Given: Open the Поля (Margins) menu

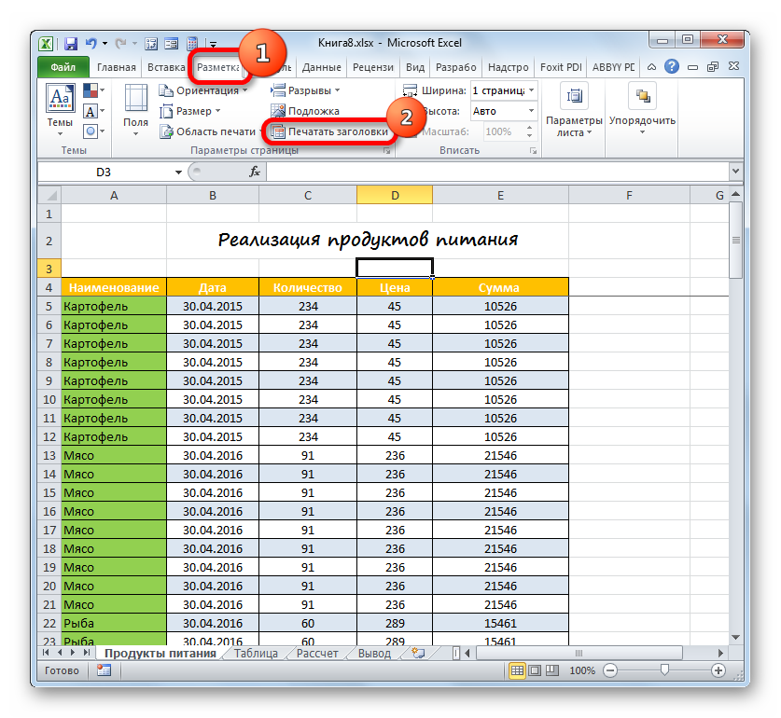Looking at the screenshot, I should click(x=135, y=110).
